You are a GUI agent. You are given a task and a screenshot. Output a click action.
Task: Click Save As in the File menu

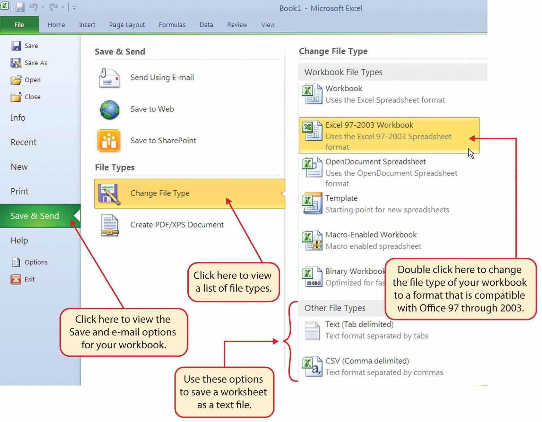(x=35, y=63)
